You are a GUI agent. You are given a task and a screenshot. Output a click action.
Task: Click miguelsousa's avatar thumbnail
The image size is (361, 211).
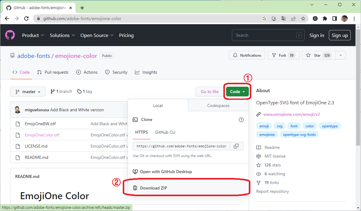(18, 110)
